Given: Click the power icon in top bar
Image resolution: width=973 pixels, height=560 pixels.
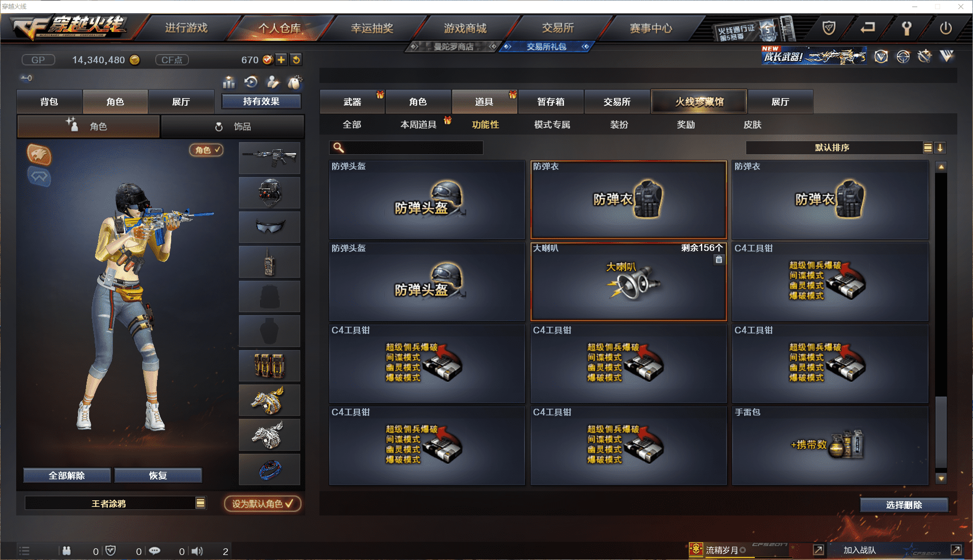Looking at the screenshot, I should (x=945, y=28).
